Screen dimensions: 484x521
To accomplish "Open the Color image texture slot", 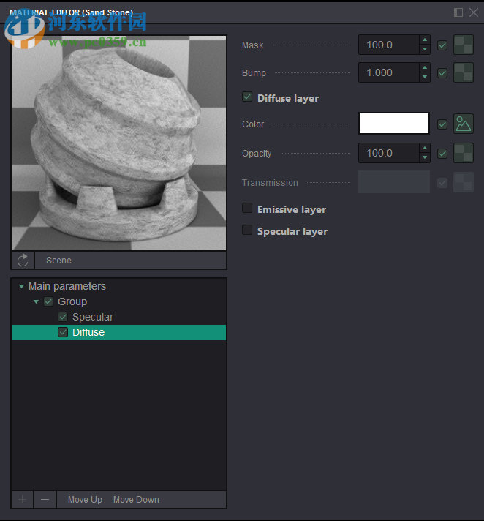I will click(464, 124).
